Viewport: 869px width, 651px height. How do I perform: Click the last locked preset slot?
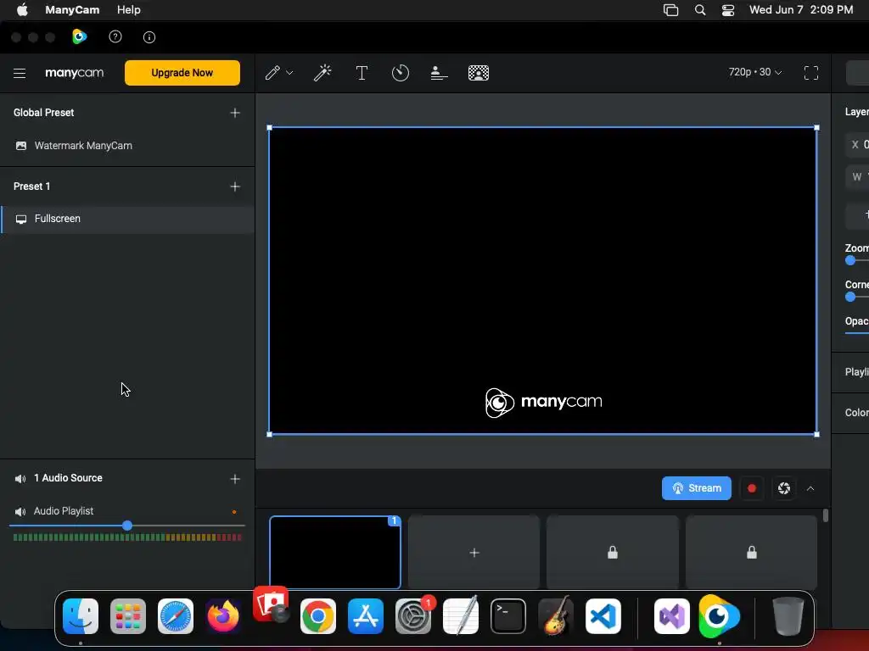tap(752, 553)
